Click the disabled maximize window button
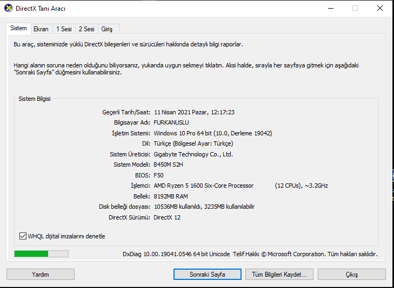Screen dimensions: 394x288 (355, 8)
